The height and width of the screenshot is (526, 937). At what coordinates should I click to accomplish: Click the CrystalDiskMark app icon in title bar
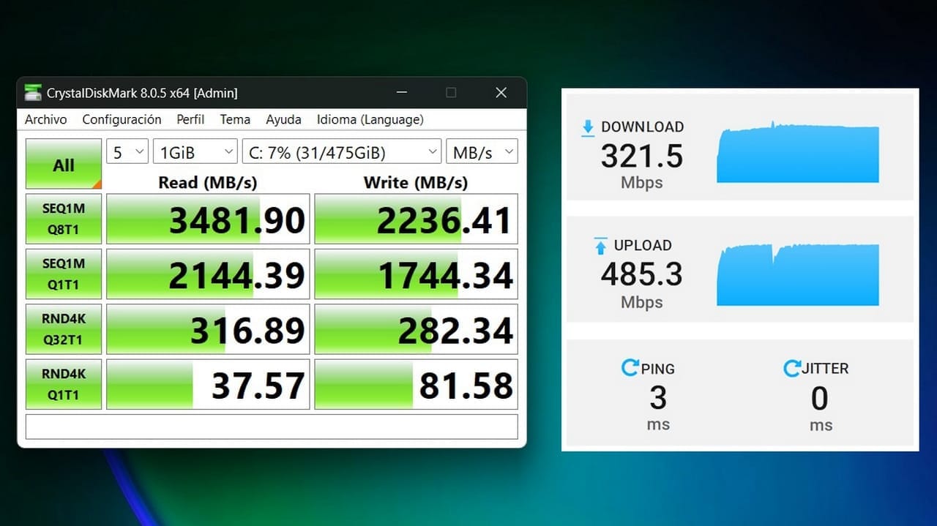(32, 93)
